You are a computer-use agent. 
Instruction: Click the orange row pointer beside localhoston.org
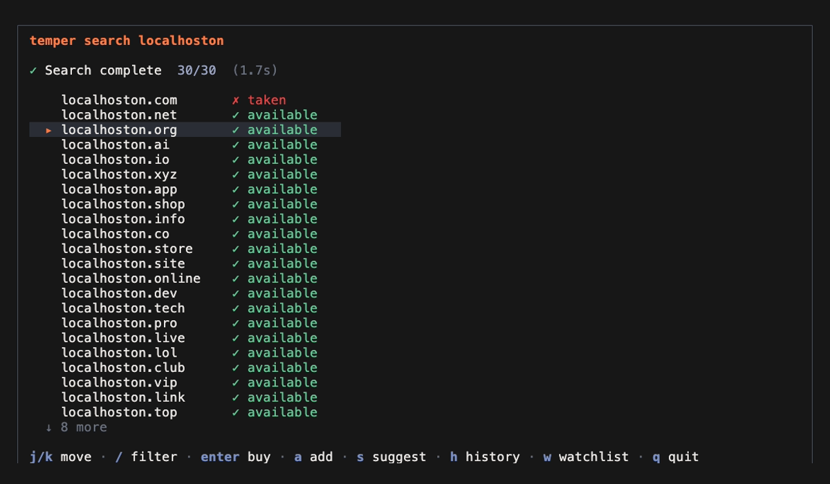(x=49, y=130)
